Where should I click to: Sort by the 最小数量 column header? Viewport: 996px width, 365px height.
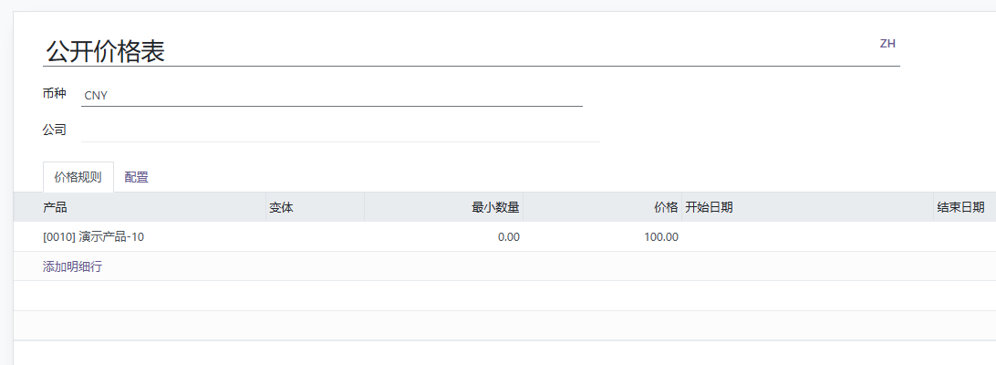click(x=443, y=207)
